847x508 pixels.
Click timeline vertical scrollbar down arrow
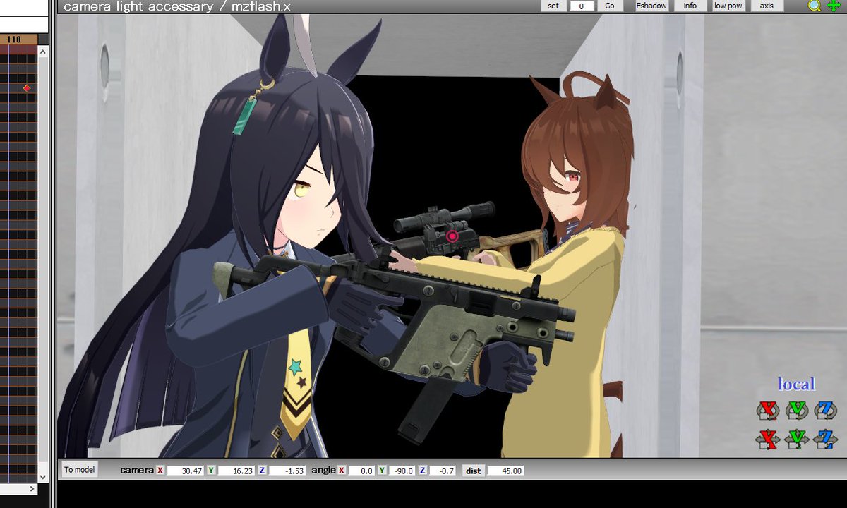click(x=43, y=477)
